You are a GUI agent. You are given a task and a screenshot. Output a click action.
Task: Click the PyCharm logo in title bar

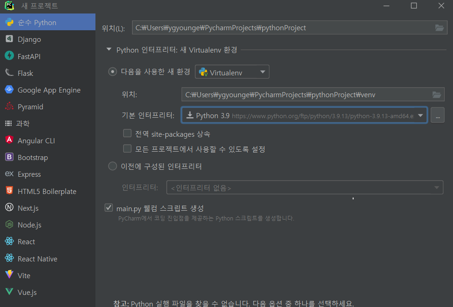pos(9,6)
